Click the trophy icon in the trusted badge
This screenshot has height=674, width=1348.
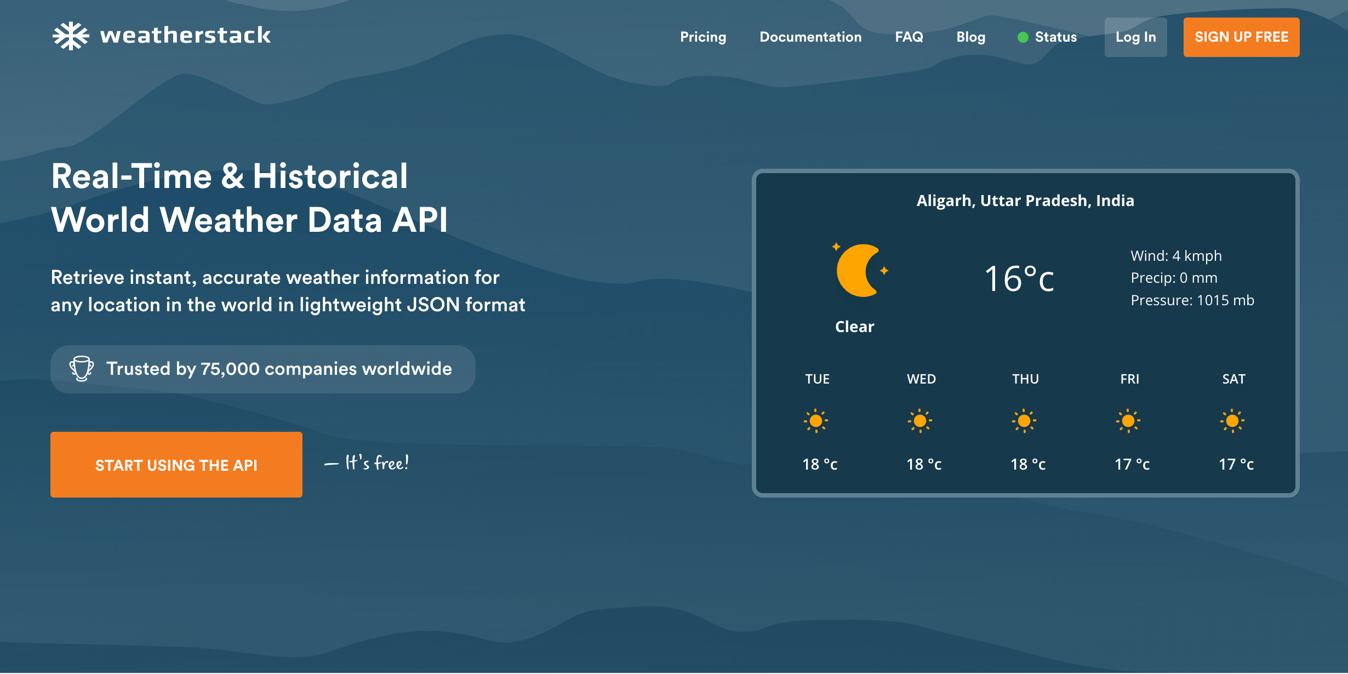click(81, 369)
